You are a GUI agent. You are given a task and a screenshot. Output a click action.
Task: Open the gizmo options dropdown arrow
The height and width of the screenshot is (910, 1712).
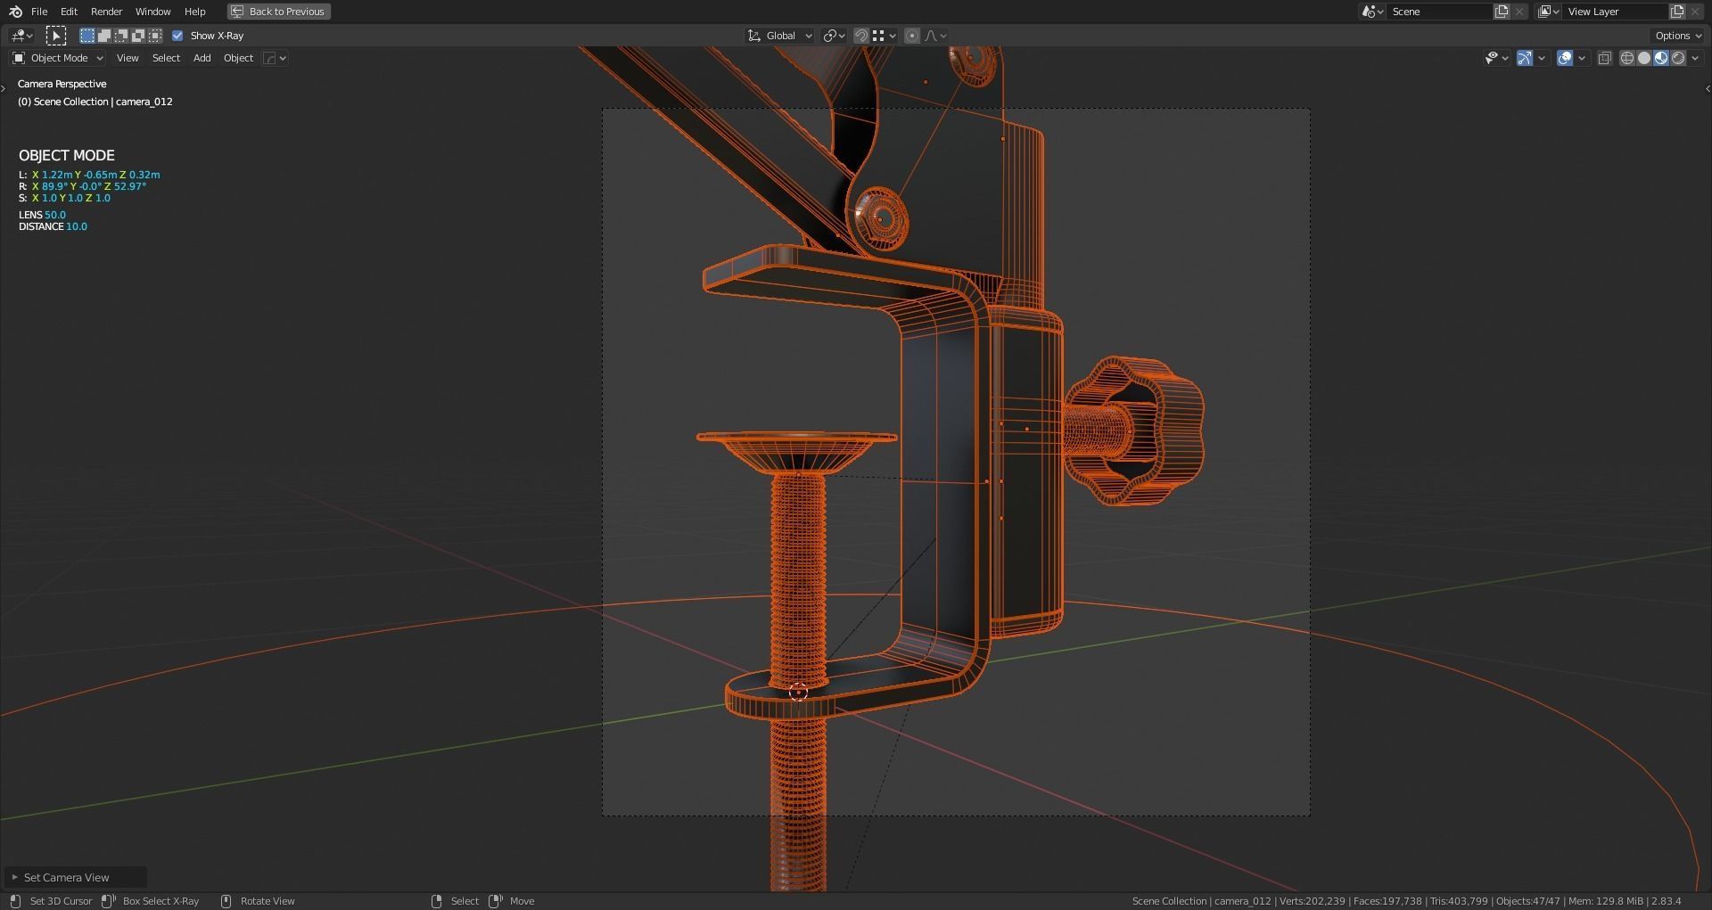click(1542, 58)
